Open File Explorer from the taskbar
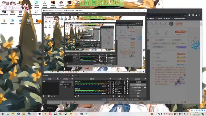 8,114
